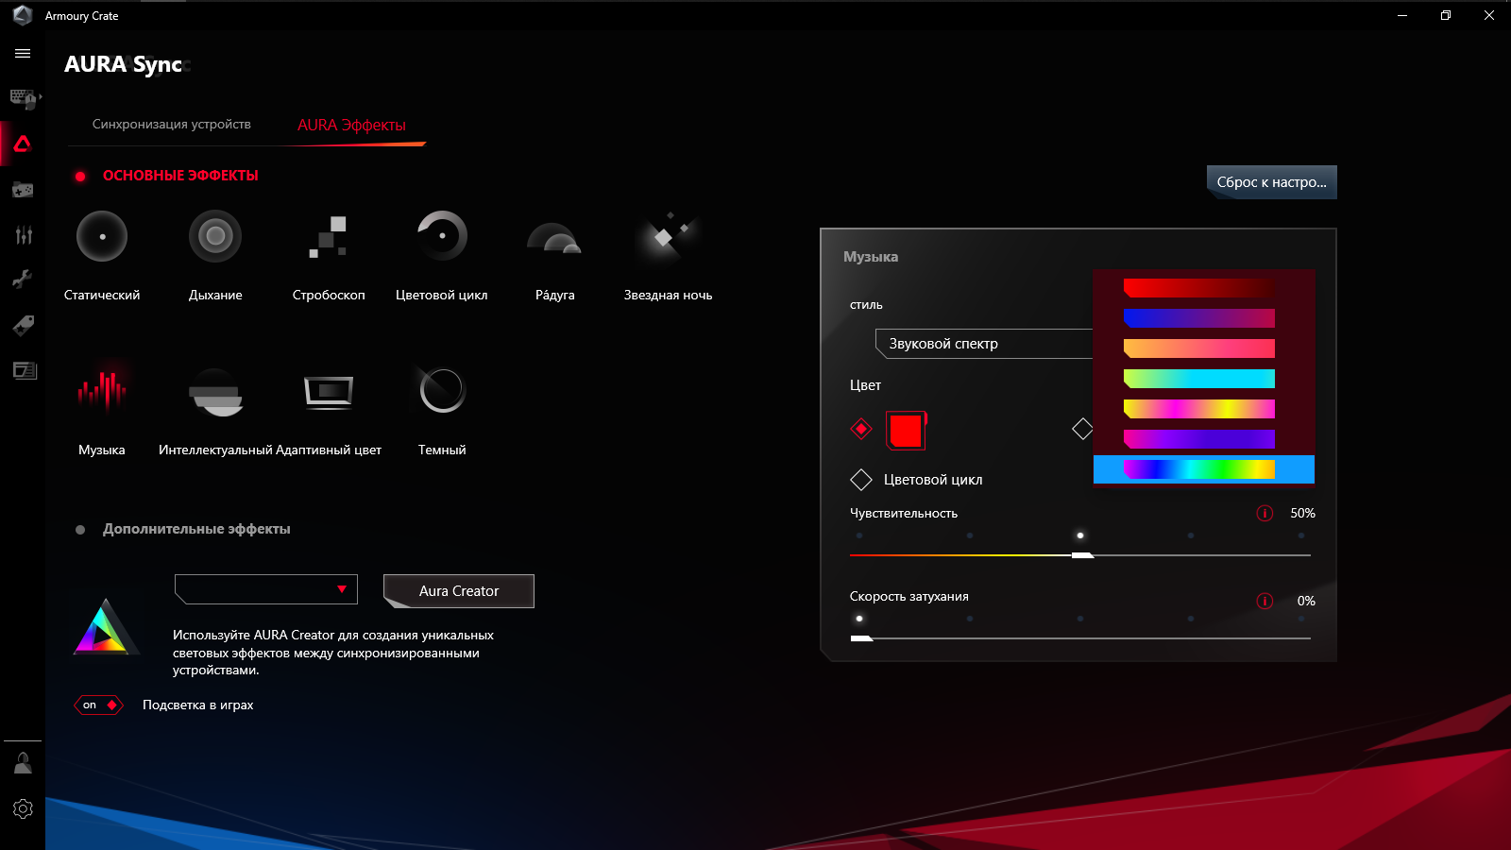Click the Скорость затухания slider handle
The image size is (1511, 850).
pos(861,638)
